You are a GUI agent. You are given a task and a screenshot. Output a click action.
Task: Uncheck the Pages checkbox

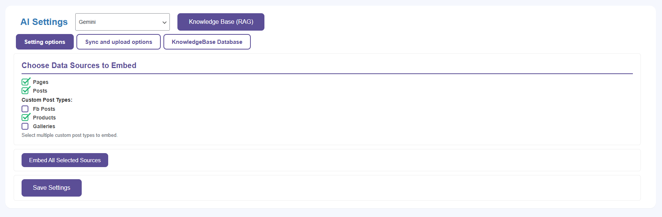click(25, 82)
